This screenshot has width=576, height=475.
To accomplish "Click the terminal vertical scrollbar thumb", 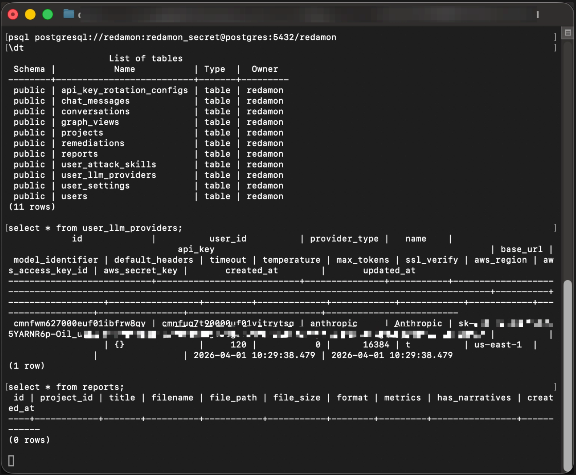I will [x=567, y=375].
